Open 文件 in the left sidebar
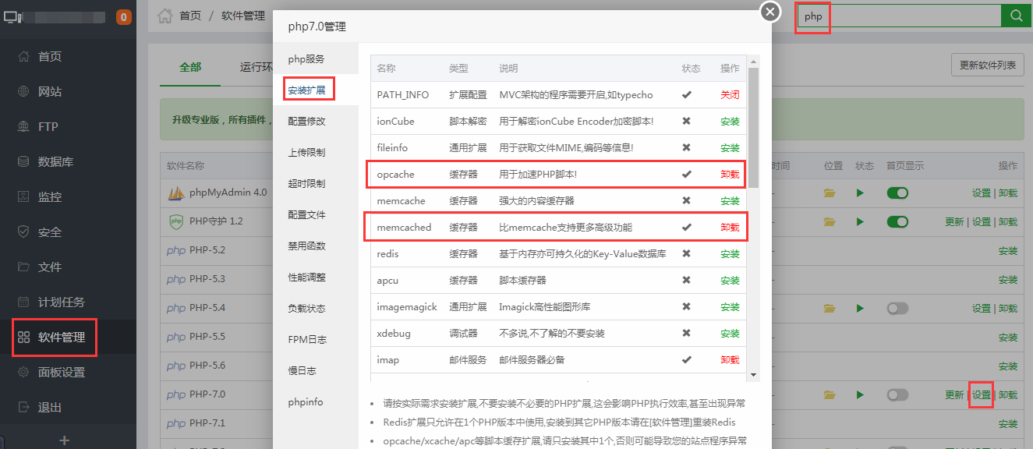Screen dimensions: 1033x449 [50, 267]
